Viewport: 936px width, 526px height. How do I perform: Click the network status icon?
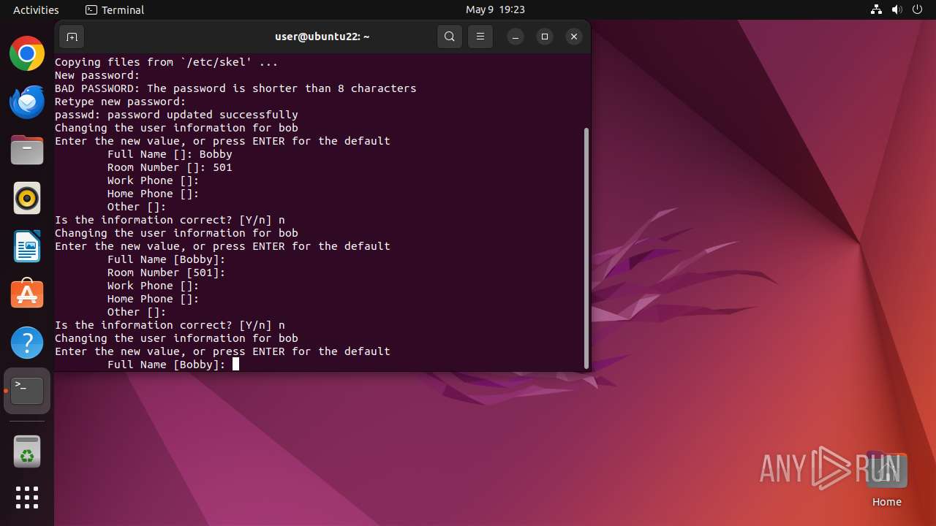pyautogui.click(x=876, y=9)
